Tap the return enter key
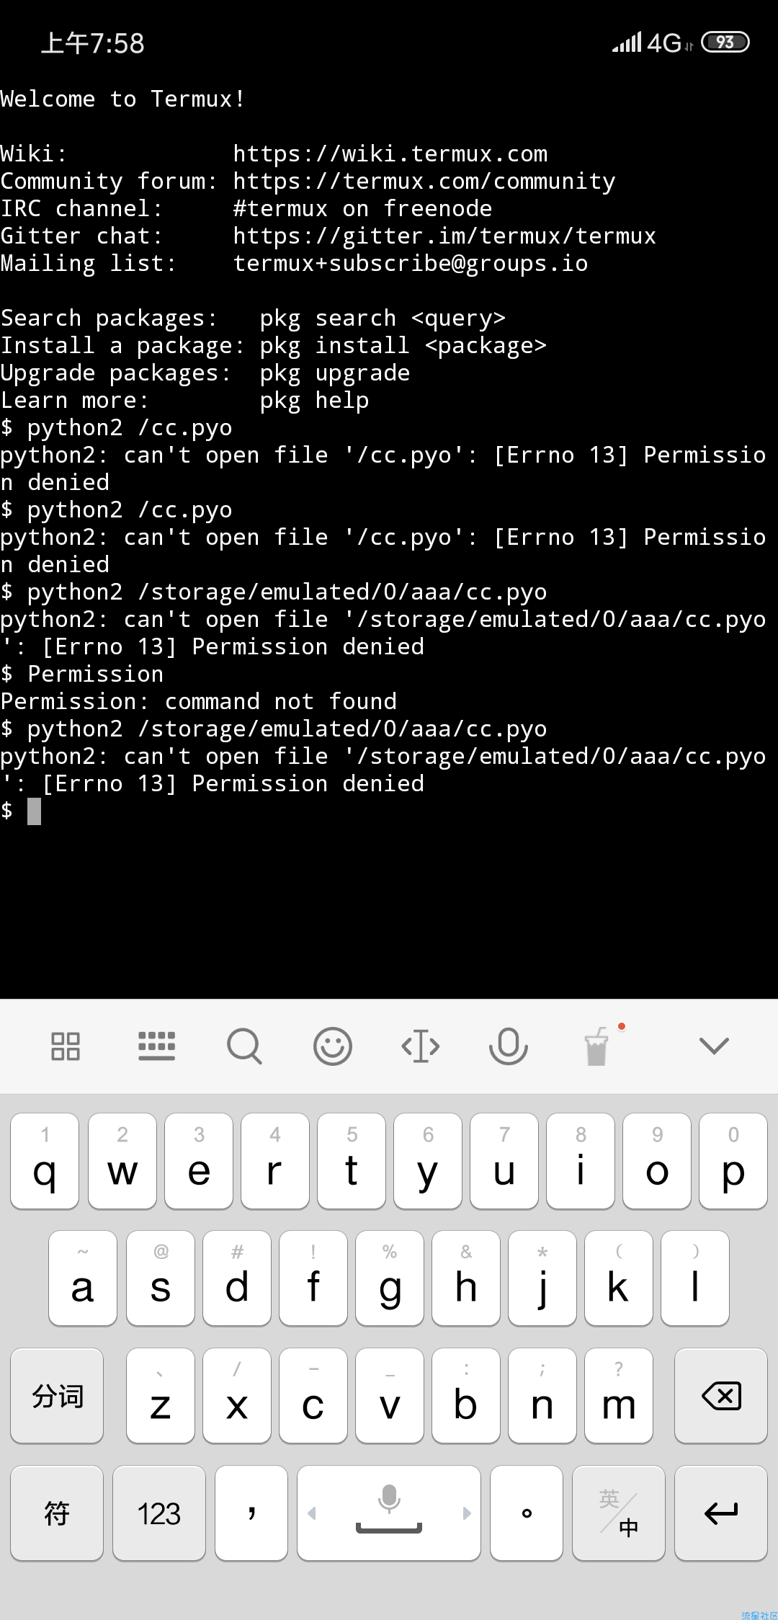The height and width of the screenshot is (1620, 778). (721, 1513)
